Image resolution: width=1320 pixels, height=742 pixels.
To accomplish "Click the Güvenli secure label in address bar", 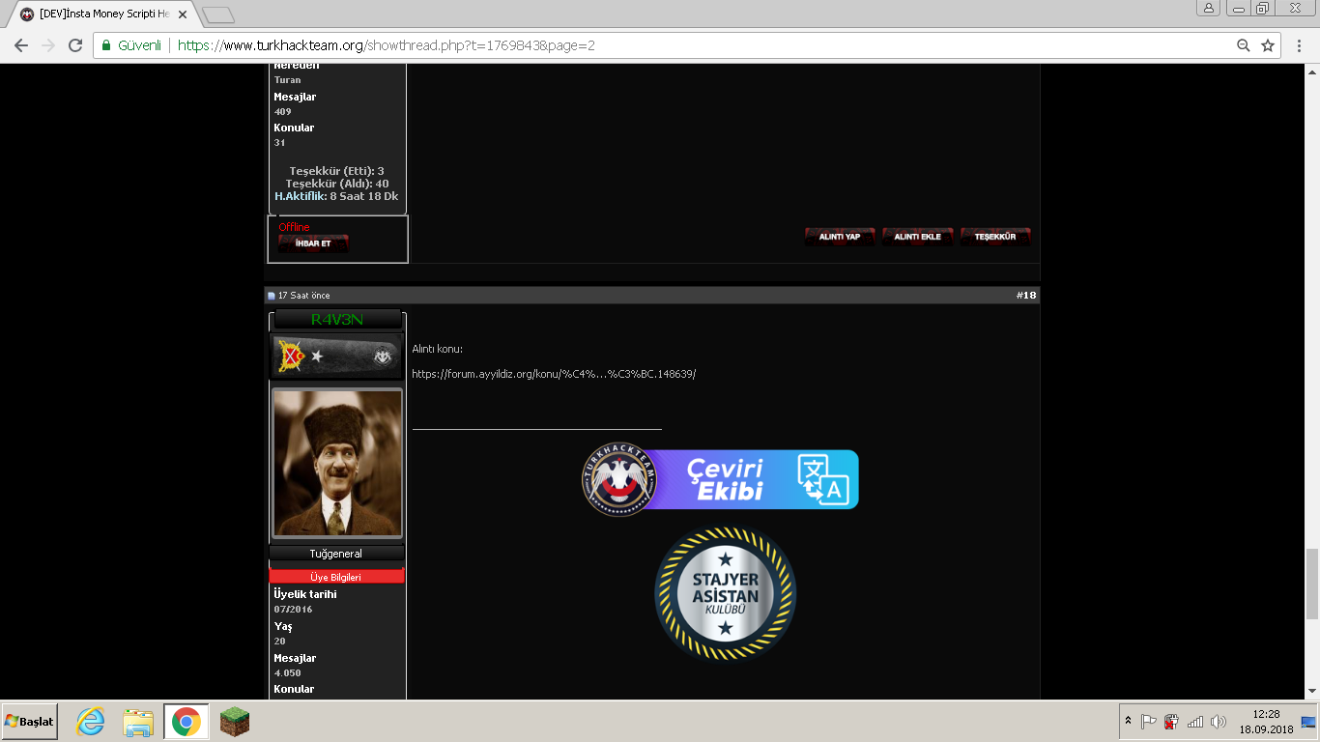I will 139,45.
